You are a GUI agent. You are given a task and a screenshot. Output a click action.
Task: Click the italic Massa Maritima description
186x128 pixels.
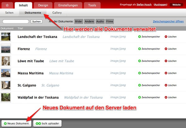pyautogui.click(x=61, y=73)
